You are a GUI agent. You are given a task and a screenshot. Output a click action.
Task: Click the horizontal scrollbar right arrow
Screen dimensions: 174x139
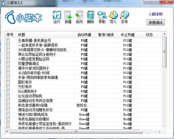(x=160, y=131)
